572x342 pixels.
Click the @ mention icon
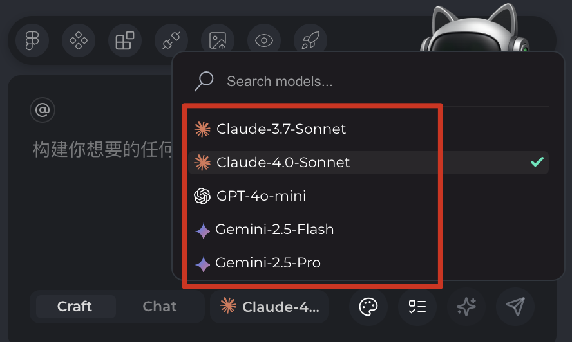[x=43, y=110]
